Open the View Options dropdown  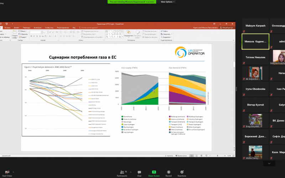click(167, 2)
